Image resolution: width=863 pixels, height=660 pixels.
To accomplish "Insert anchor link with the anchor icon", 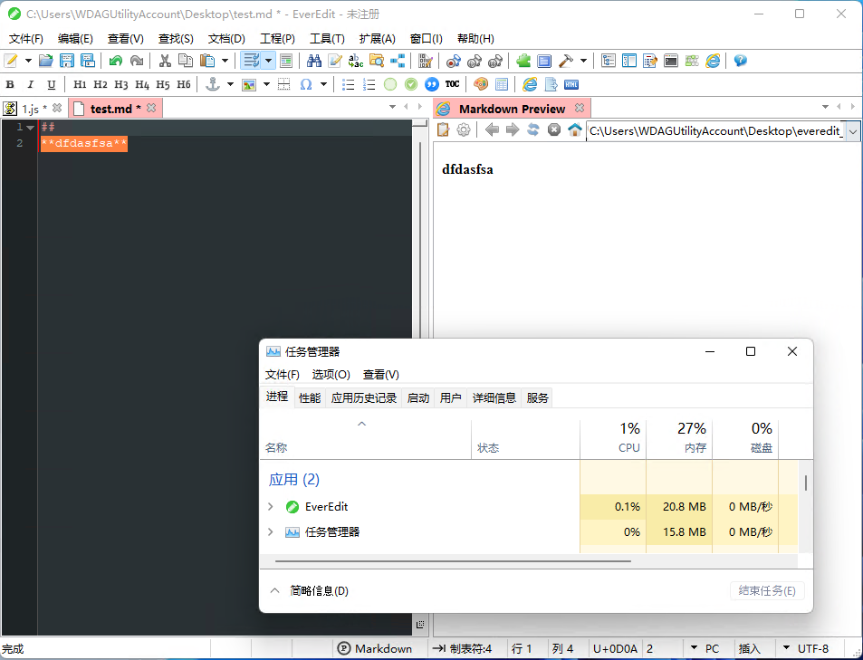I will coord(213,84).
